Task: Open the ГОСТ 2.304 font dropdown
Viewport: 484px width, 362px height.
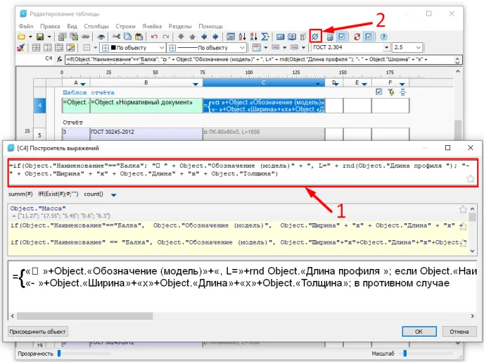Action: [x=386, y=48]
